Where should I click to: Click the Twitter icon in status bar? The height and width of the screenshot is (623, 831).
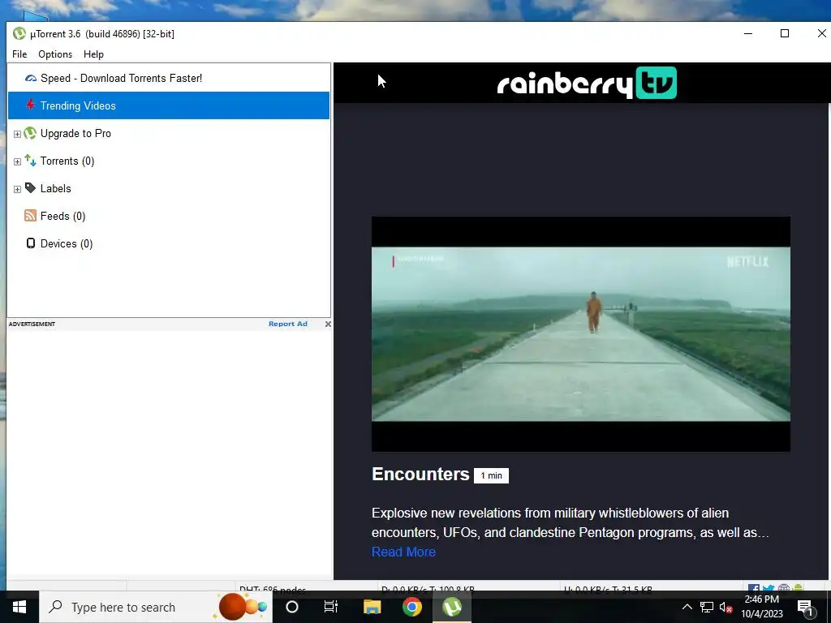point(769,588)
